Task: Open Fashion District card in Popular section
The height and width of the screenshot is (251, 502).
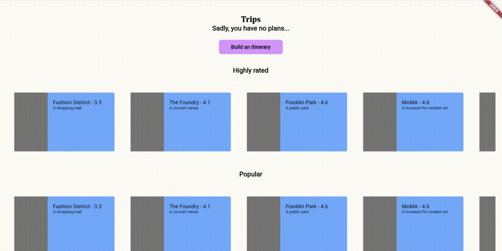Action: (64, 224)
